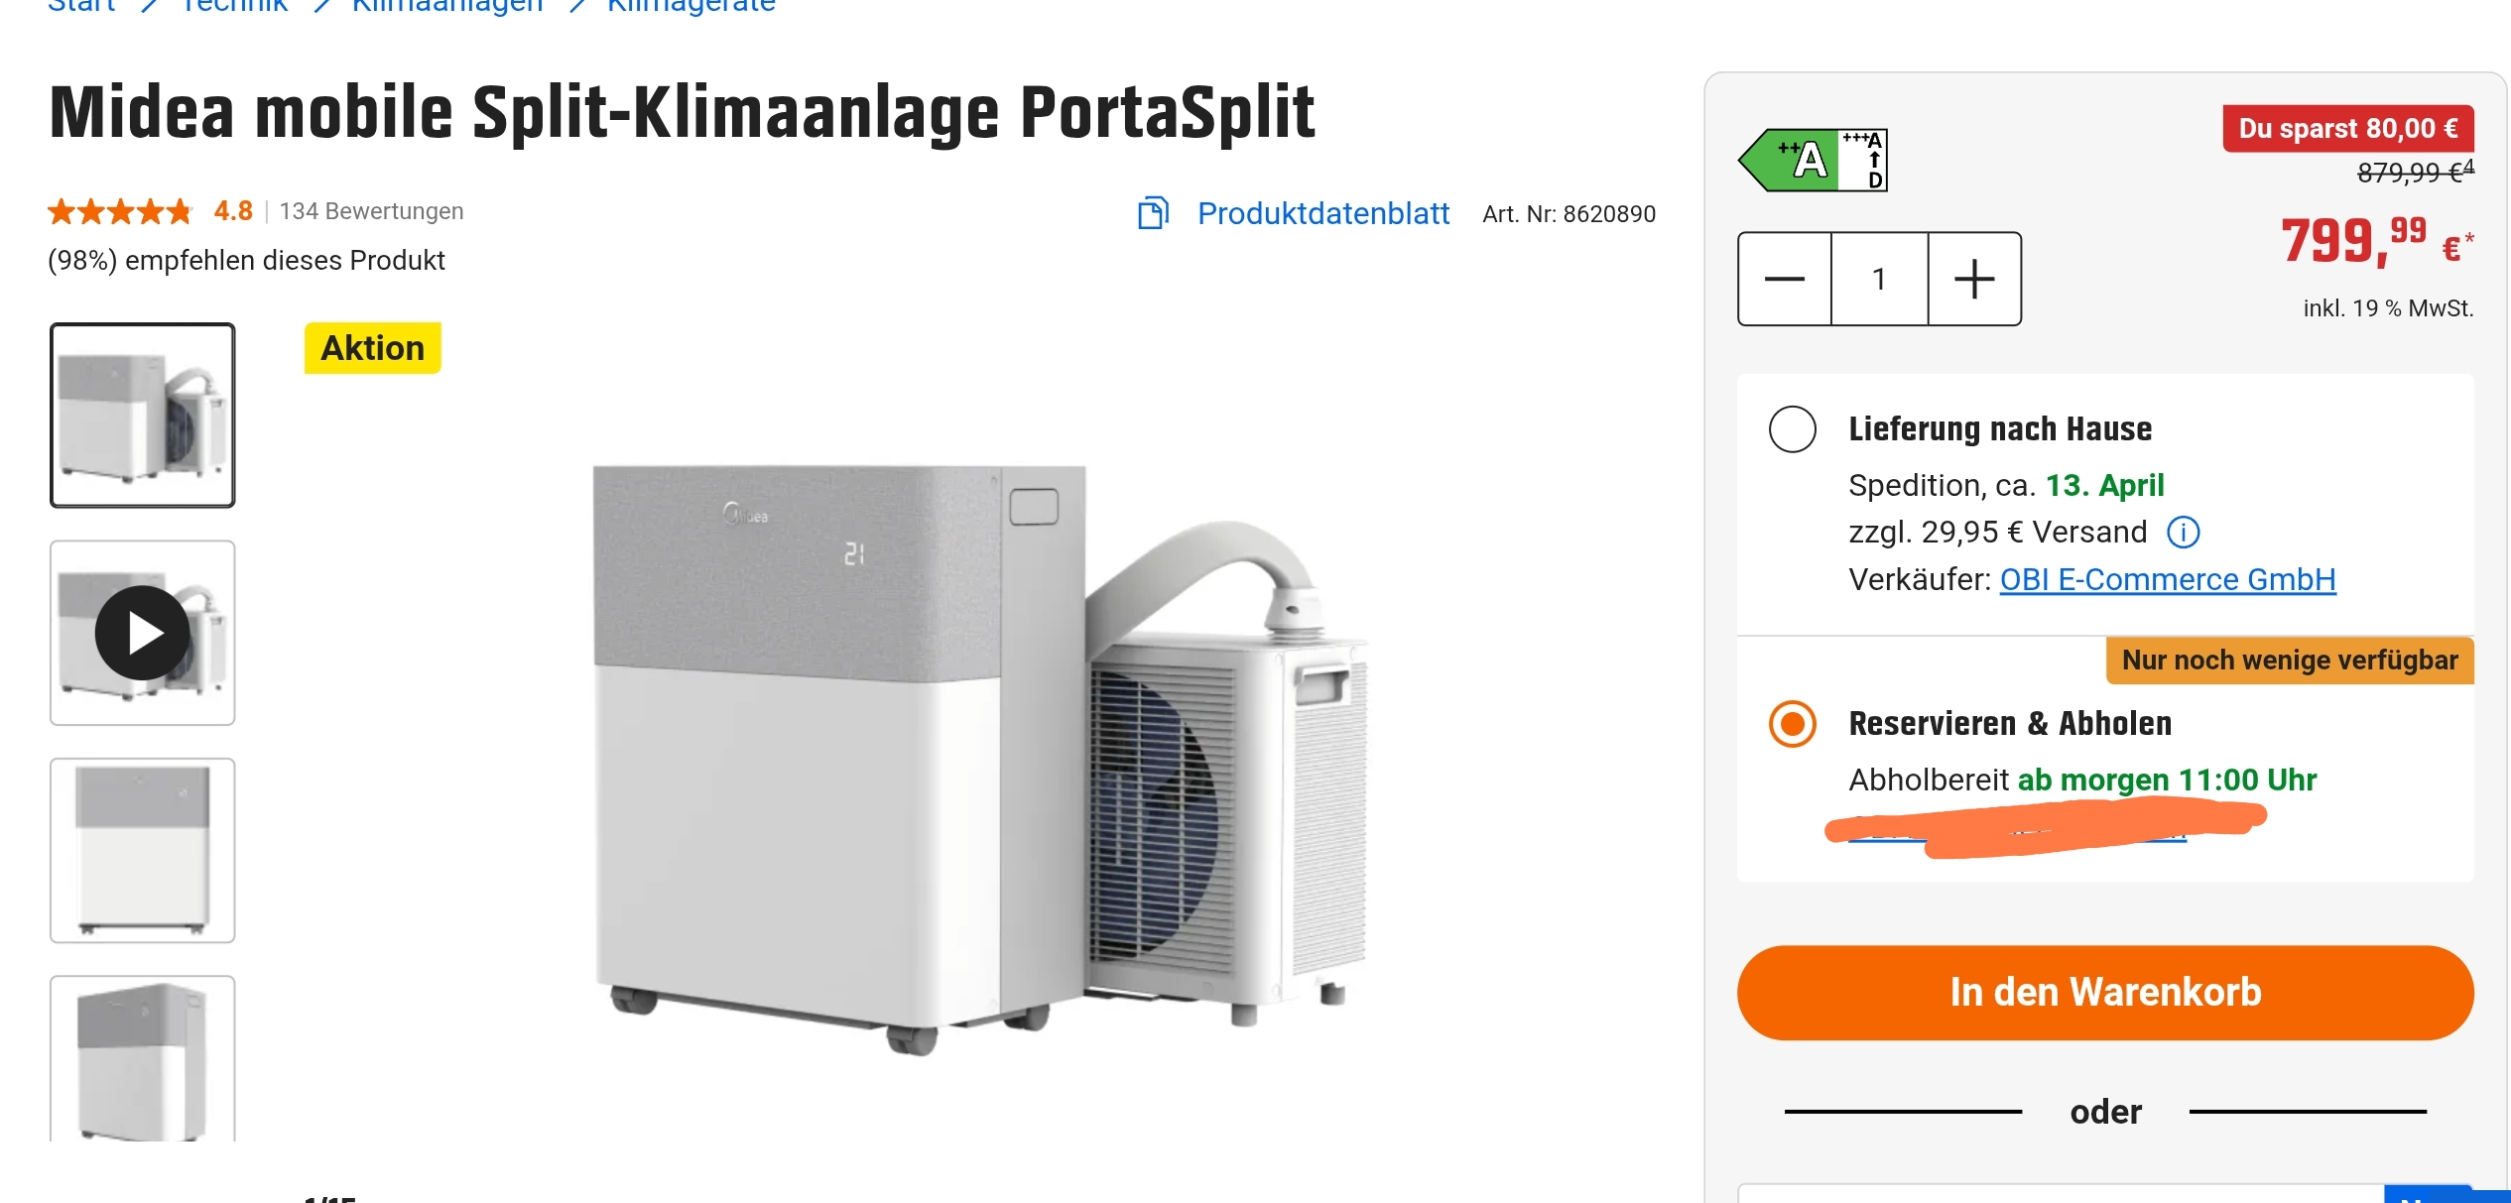
Task: Go to the Start breadcrumb link
Action: [x=81, y=7]
